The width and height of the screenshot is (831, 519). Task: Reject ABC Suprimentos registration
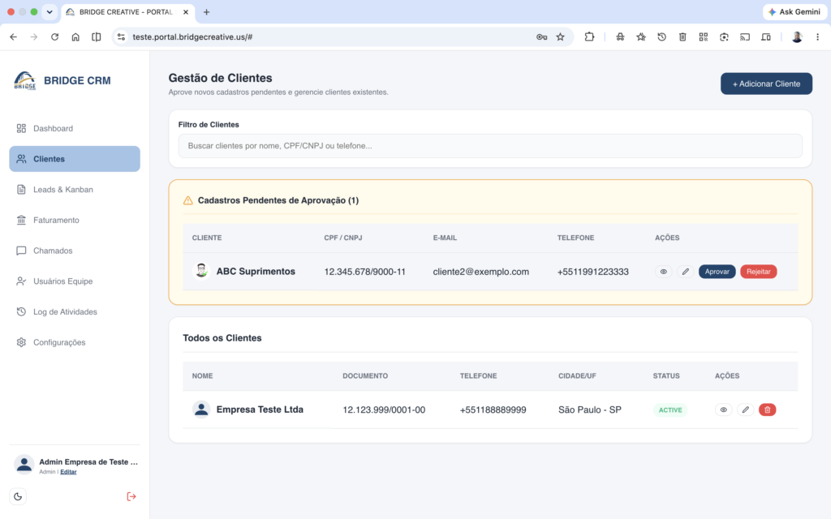pos(759,272)
